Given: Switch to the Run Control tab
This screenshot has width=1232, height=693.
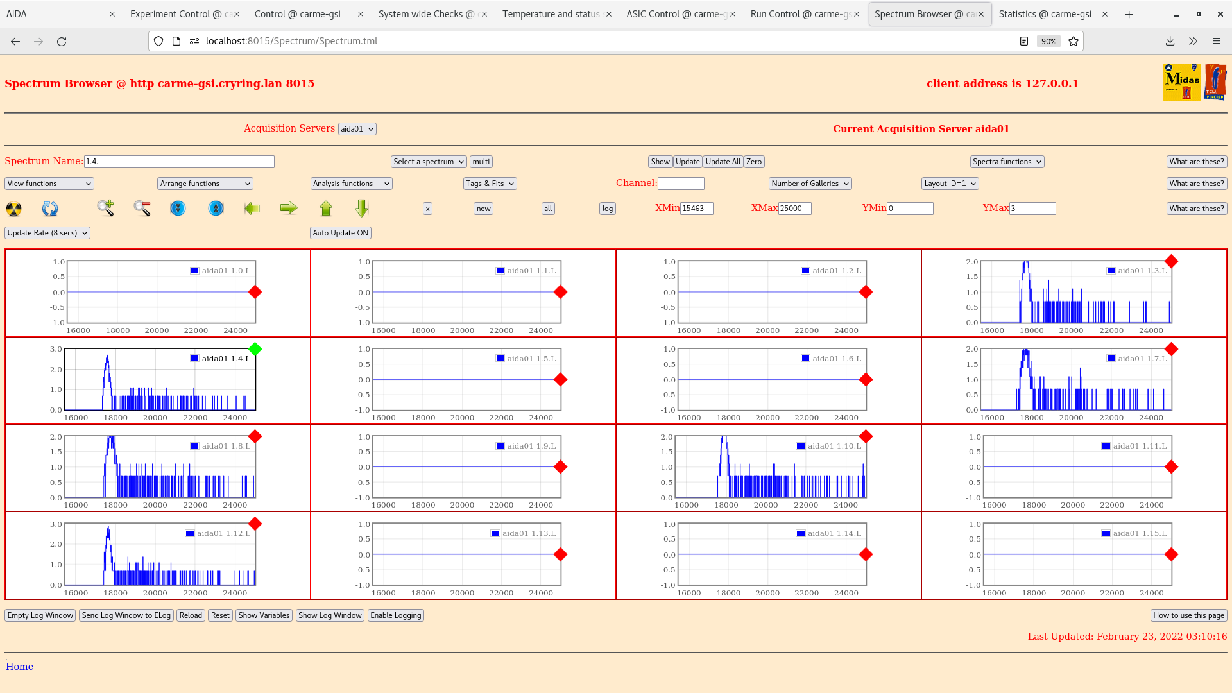Looking at the screenshot, I should tap(800, 14).
